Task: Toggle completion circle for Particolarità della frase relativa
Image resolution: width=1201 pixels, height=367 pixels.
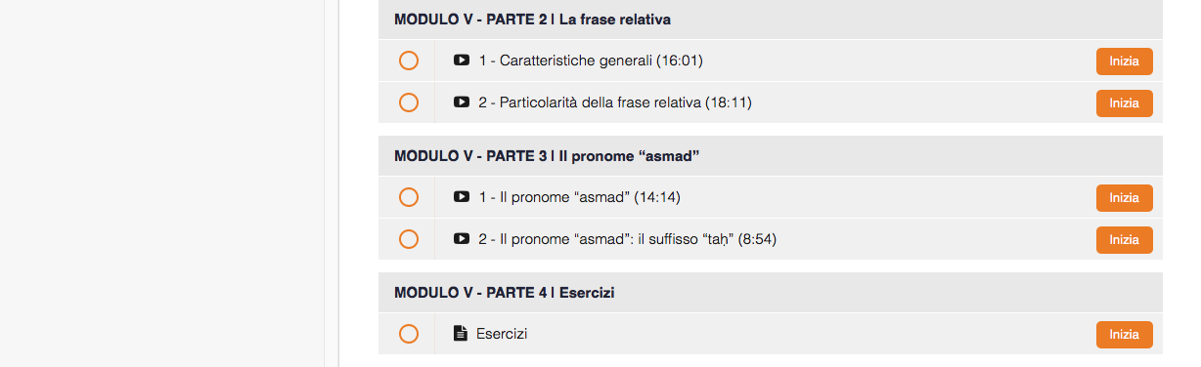Action: (409, 102)
